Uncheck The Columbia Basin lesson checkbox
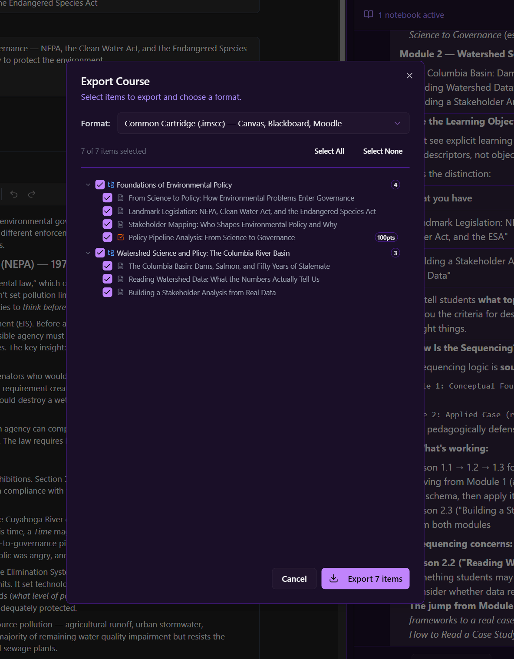 tap(107, 266)
